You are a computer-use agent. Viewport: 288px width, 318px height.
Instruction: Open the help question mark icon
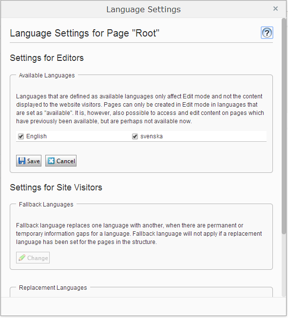[x=267, y=33]
